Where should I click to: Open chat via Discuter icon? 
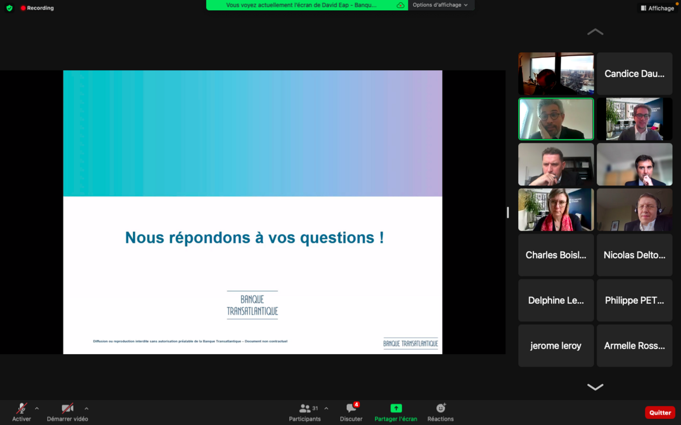[351, 408]
